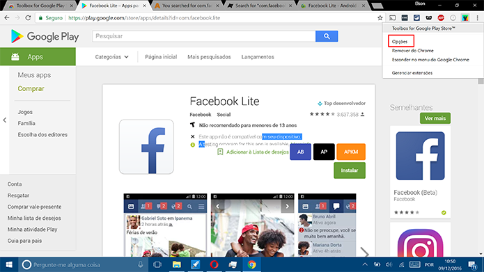Open File Explorer from taskbar
Screen dimensions: 484x272
(176, 264)
